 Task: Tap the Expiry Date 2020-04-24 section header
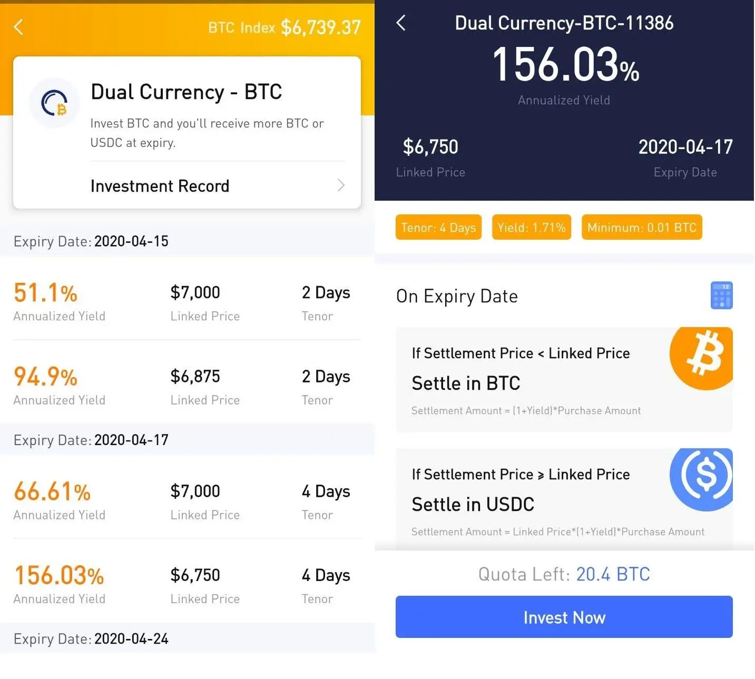click(187, 638)
